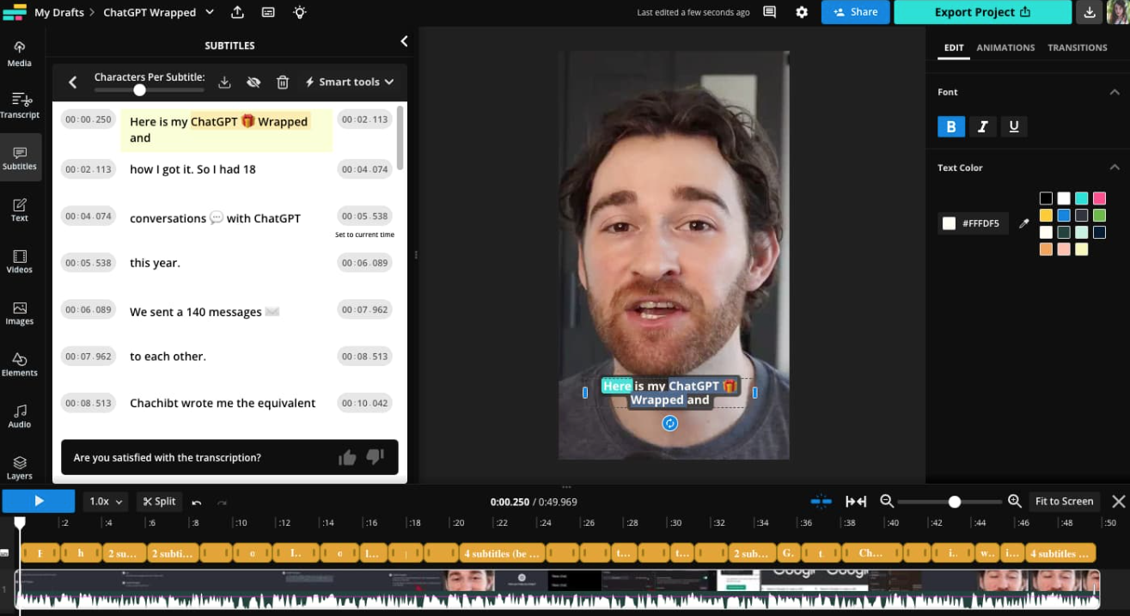This screenshot has height=616, width=1130.
Task: Click Fit to Screen button
Action: (x=1064, y=501)
